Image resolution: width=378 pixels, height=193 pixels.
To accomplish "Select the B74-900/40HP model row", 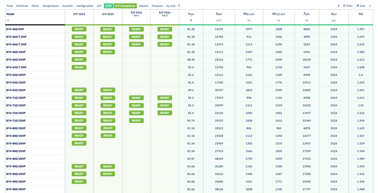I will [x=189, y=189].
